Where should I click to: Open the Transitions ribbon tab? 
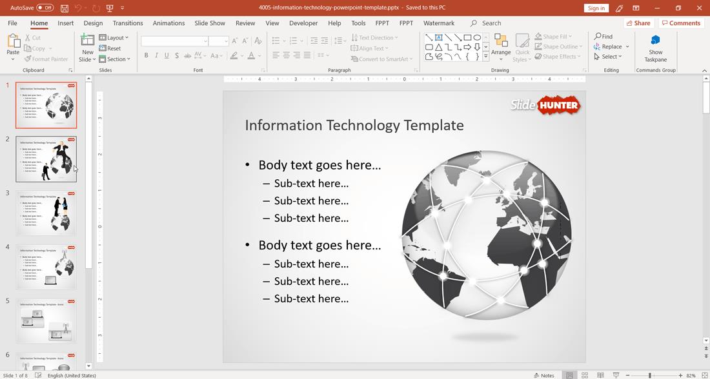click(128, 23)
